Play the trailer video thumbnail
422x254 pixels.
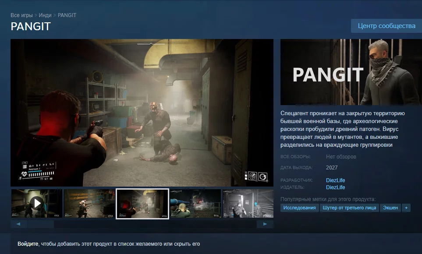click(x=37, y=203)
